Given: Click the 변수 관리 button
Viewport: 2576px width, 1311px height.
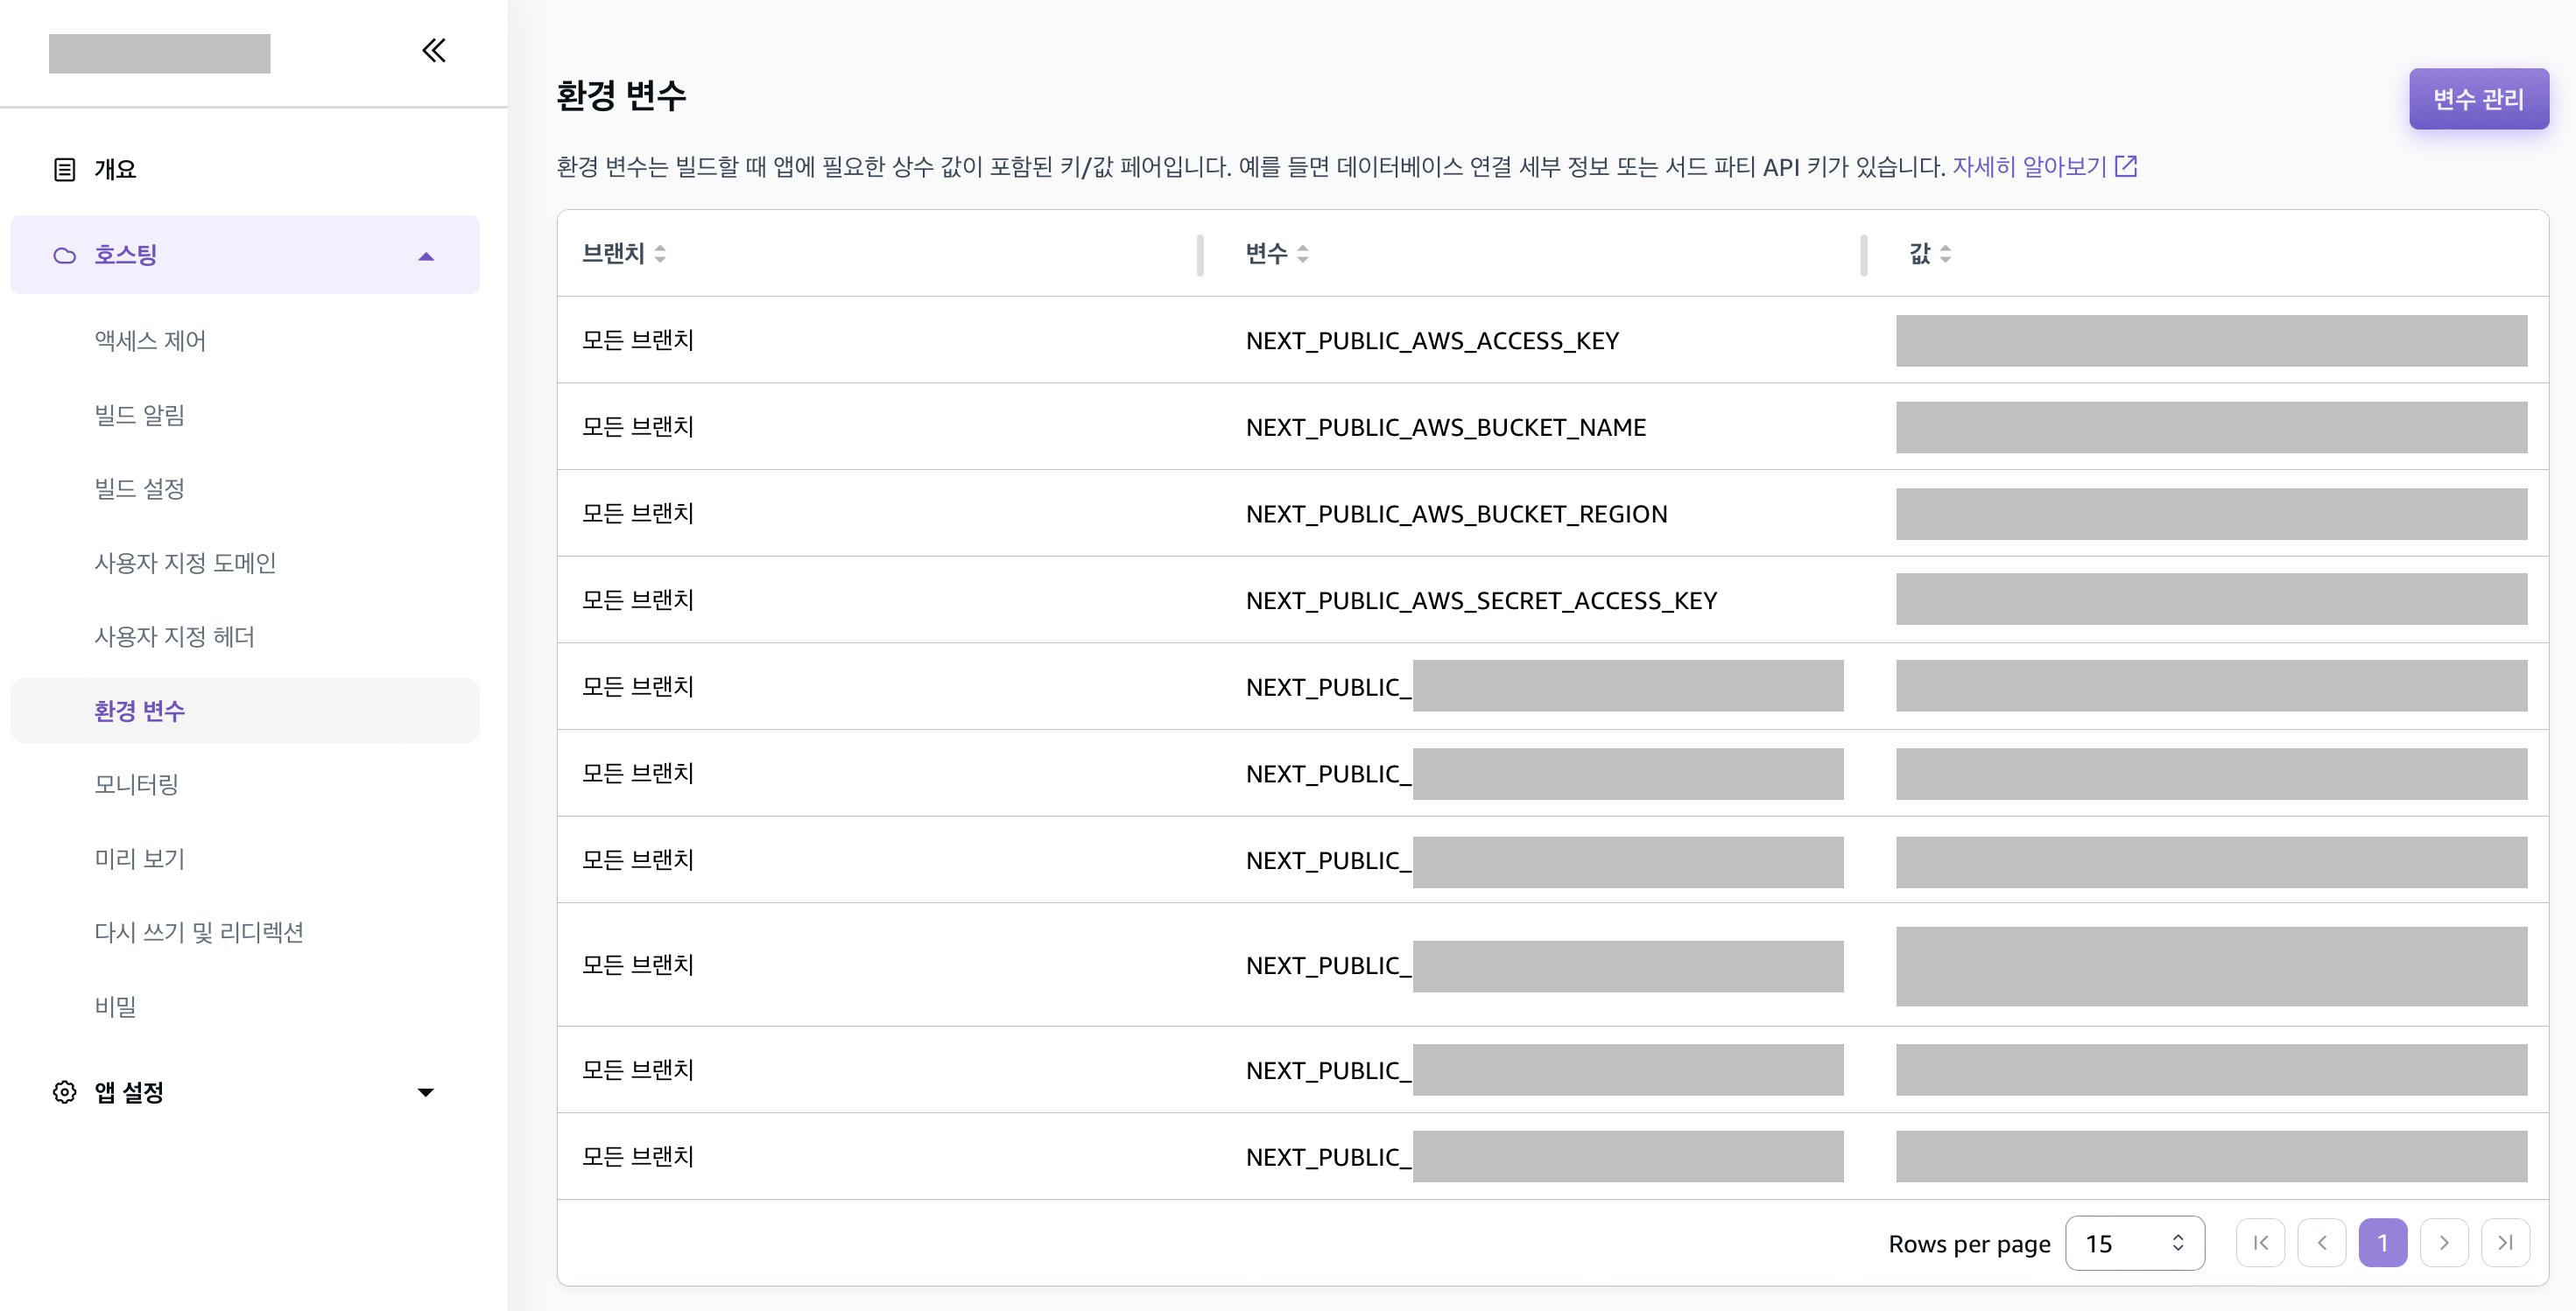Looking at the screenshot, I should (x=2477, y=99).
